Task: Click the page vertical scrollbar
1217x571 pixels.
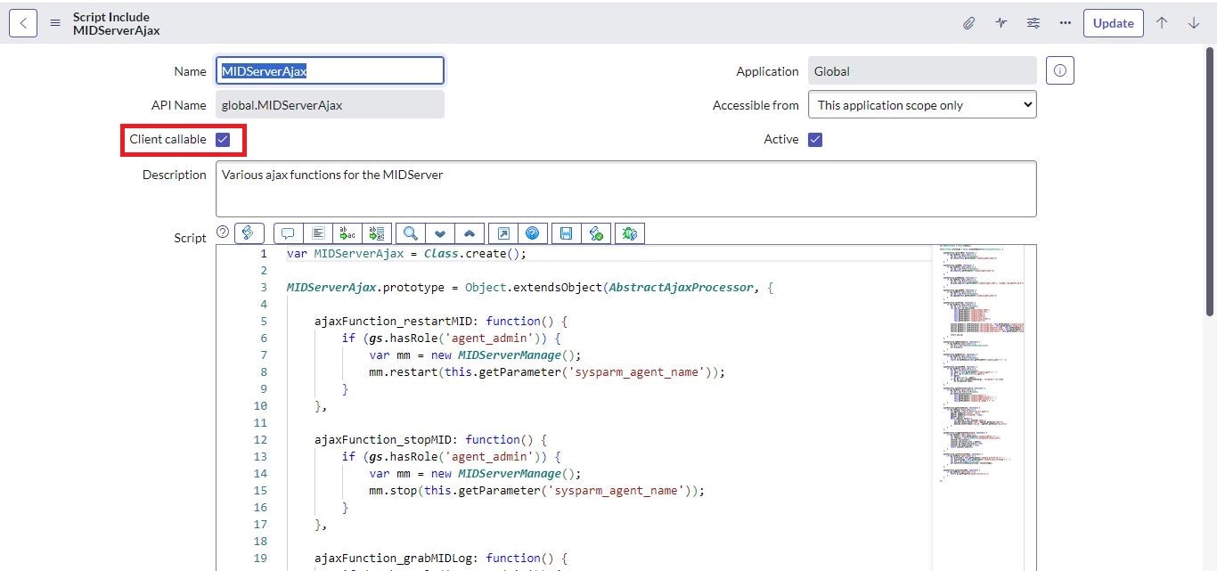Action: 1209,178
